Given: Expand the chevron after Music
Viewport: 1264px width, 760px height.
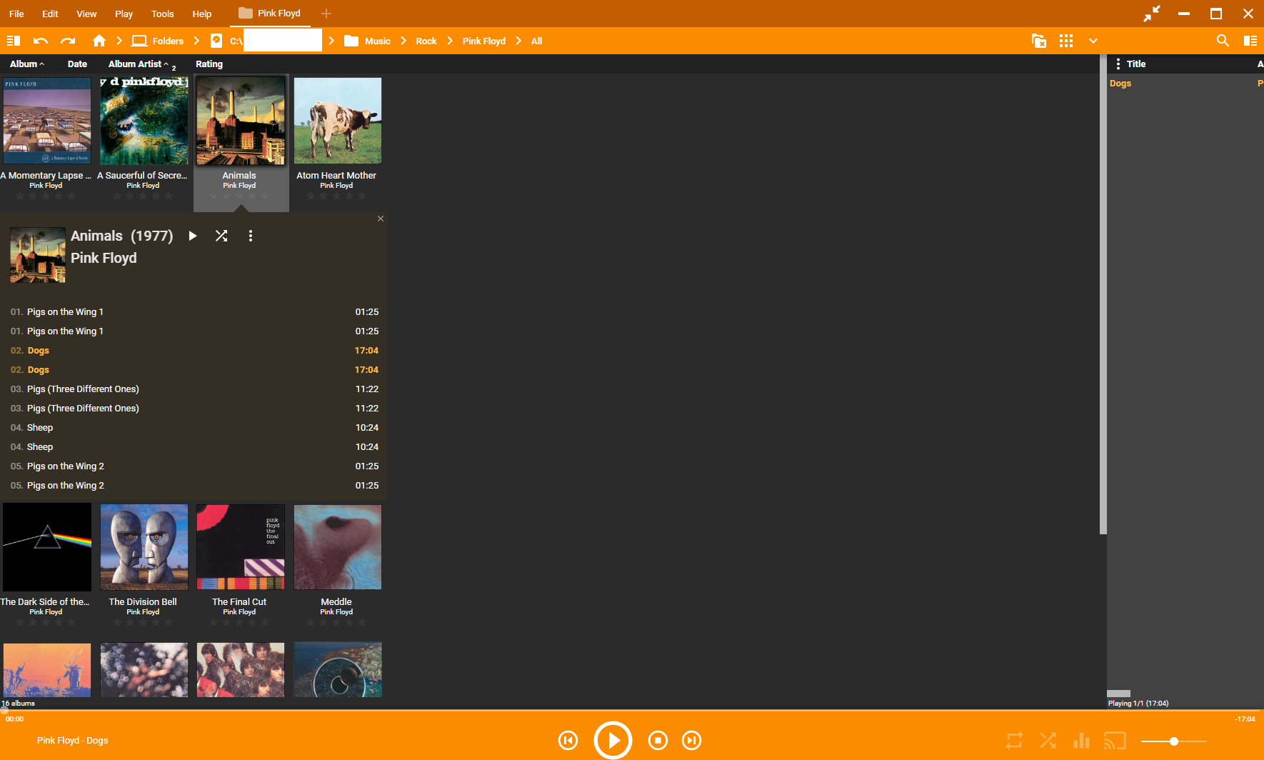Looking at the screenshot, I should point(403,41).
